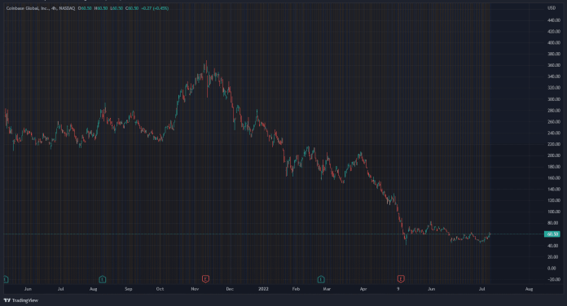The height and width of the screenshot is (306, 567).
Task: Click the Oct label on time axis
Action: pos(160,289)
